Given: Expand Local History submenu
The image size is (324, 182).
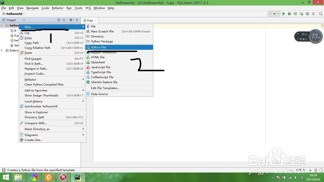Looking at the screenshot, I should tap(52, 101).
